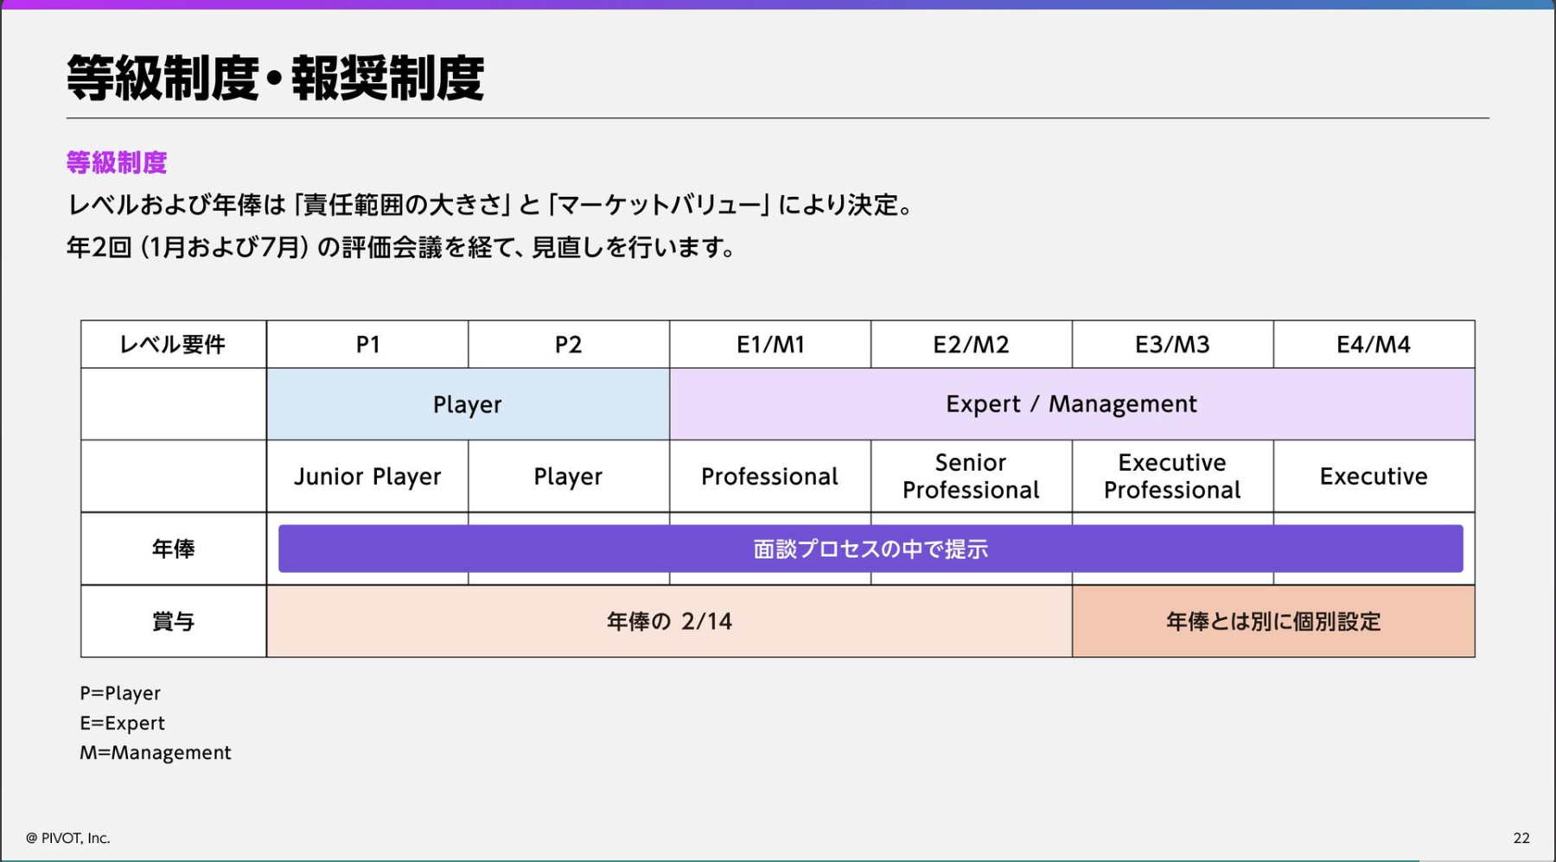The image size is (1556, 862).
Task: Click the レベル要件 row header
Action: click(x=173, y=345)
